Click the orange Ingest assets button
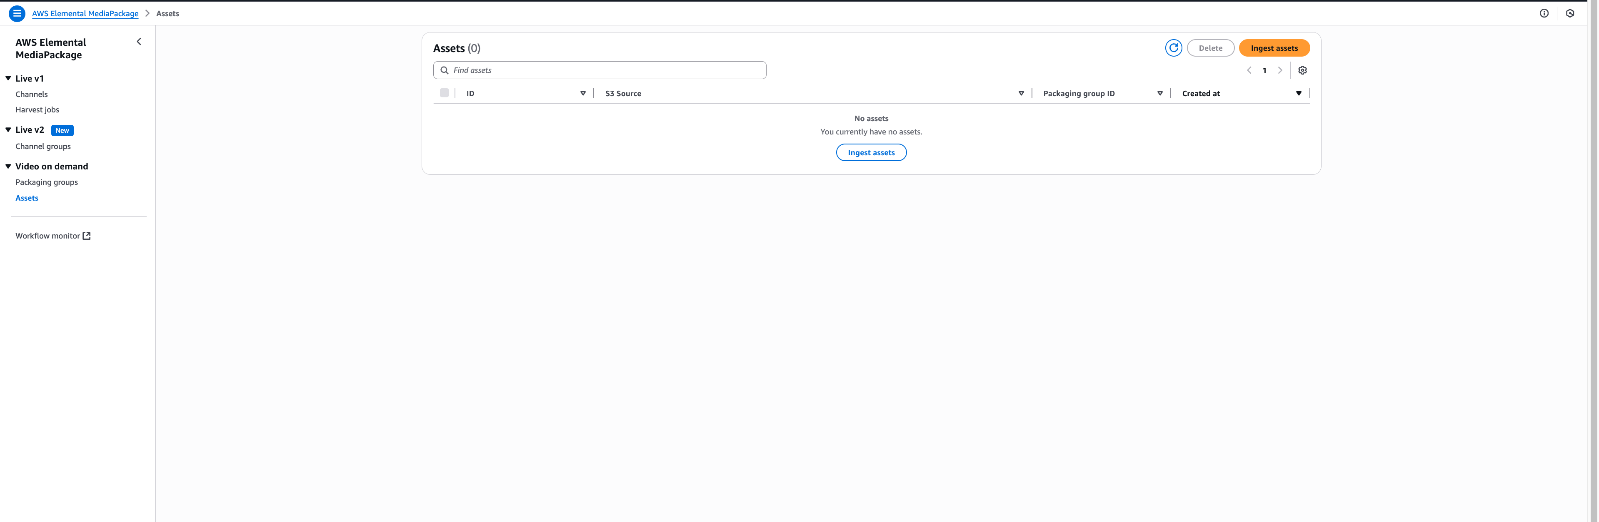This screenshot has height=522, width=1599. point(1274,48)
